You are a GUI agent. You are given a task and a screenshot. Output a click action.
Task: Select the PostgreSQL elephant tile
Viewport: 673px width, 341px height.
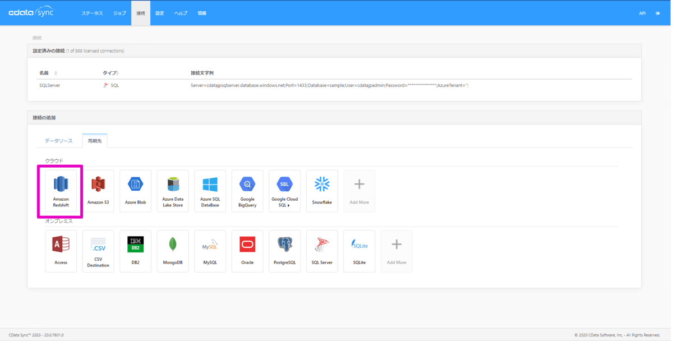point(284,251)
